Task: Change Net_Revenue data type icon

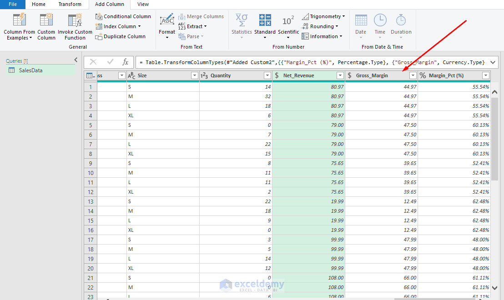Action: click(x=277, y=75)
